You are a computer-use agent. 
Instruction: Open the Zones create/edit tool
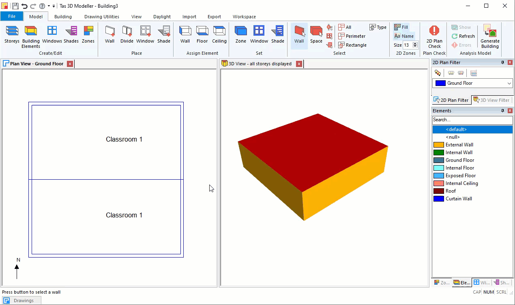[88, 34]
